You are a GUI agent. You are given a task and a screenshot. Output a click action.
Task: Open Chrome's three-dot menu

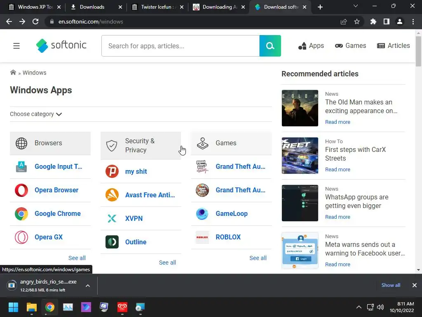[x=413, y=21]
